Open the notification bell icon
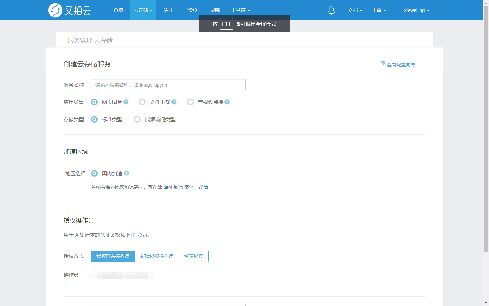Viewport: 489px width, 306px height. (331, 10)
